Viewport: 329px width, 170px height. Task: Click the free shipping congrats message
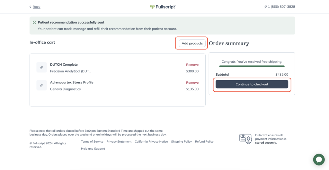click(x=252, y=62)
